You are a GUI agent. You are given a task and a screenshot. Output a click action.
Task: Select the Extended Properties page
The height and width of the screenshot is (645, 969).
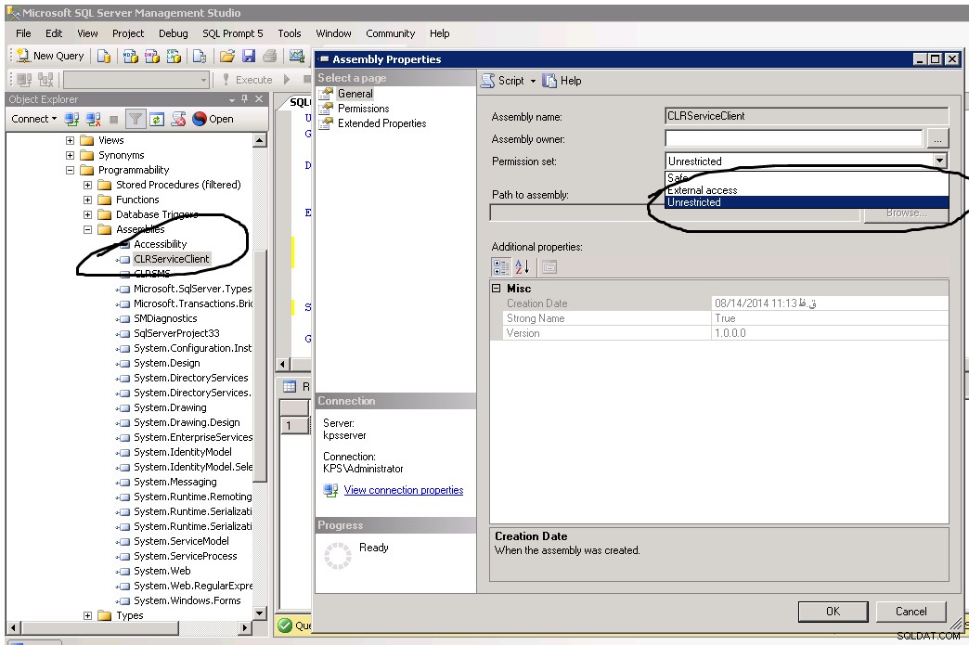381,123
